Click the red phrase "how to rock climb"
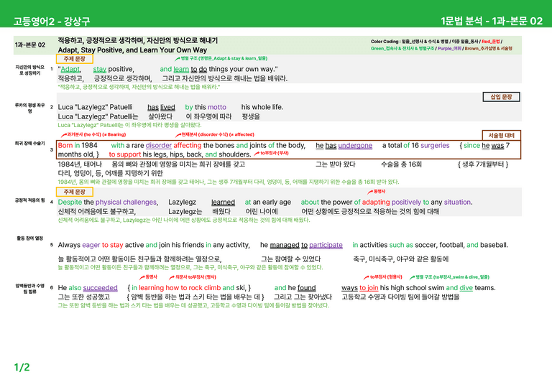Viewport: 552px width, 390px height. (x=193, y=288)
